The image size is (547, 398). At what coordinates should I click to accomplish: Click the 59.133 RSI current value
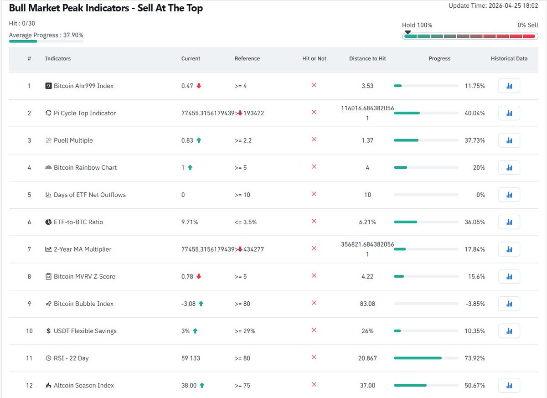coord(191,358)
